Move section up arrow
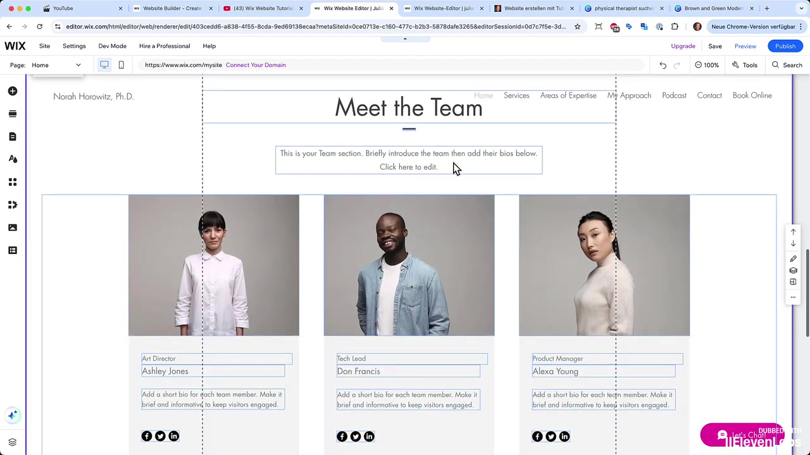810x455 pixels. click(793, 232)
